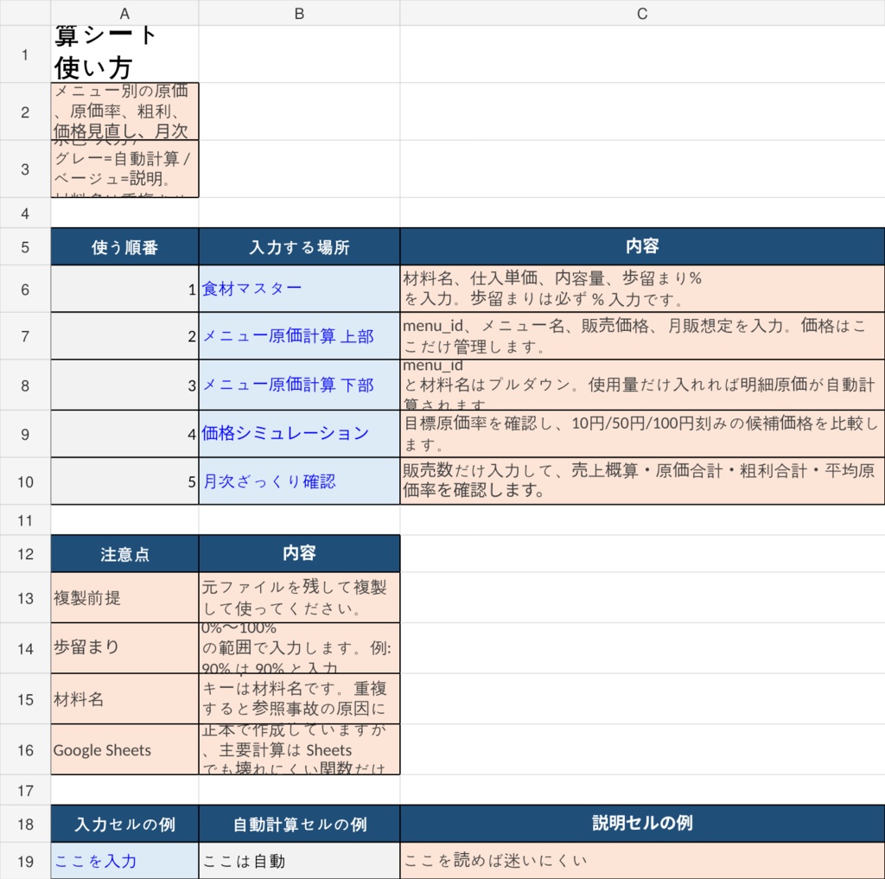
Task: Click '内容' header in row 12
Action: (x=299, y=554)
